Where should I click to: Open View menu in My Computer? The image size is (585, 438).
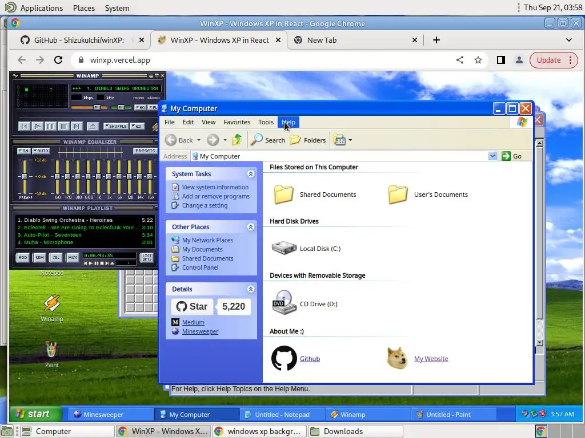[209, 122]
